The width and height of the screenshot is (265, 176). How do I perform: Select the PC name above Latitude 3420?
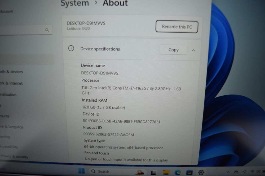click(86, 23)
